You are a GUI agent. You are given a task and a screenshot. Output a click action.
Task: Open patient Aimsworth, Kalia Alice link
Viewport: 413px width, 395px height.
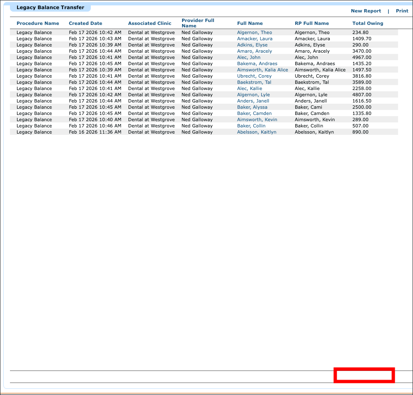point(262,70)
